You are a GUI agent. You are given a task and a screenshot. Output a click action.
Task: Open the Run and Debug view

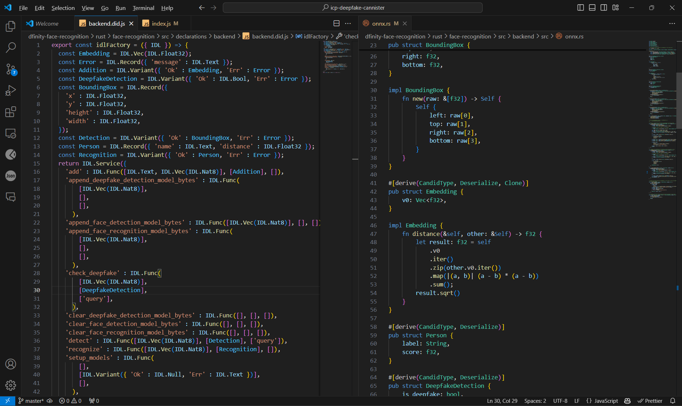[x=11, y=90]
